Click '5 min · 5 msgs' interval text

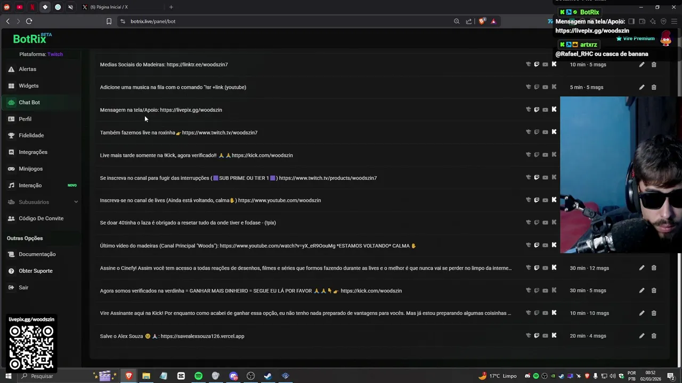[587, 87]
